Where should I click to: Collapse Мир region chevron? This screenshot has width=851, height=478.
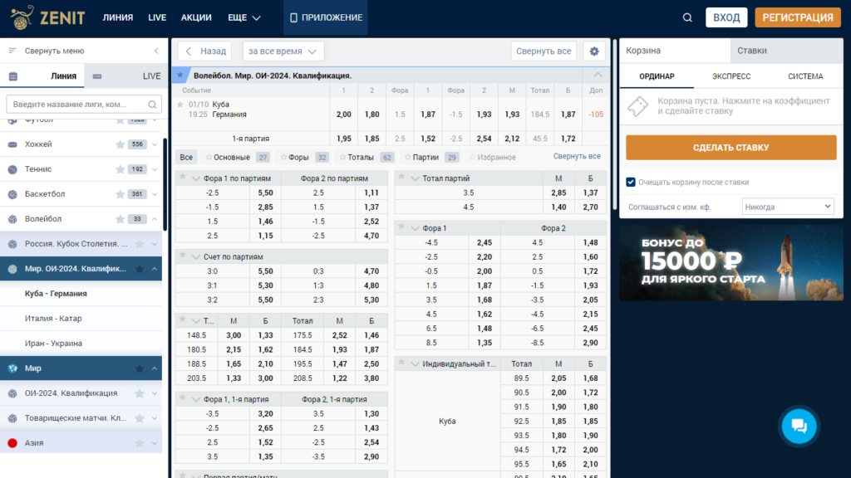coord(155,368)
